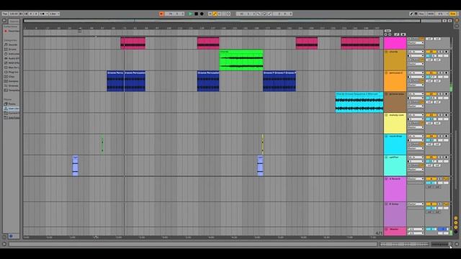This screenshot has height=259, width=461.
Task: Open chords track input type dropdown
Action: coord(416,52)
